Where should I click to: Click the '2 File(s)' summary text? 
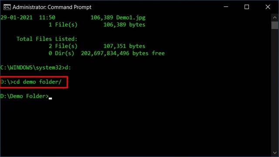coord(63,46)
